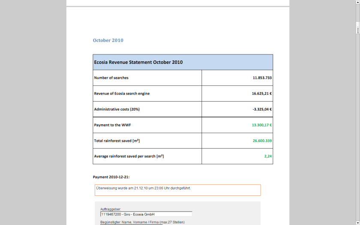Select the 16.625,21 € revenue value
Image resolution: width=360 pixels, height=225 pixels.
point(261,93)
